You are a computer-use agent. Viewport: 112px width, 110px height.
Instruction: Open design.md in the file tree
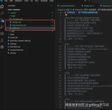click(17, 22)
